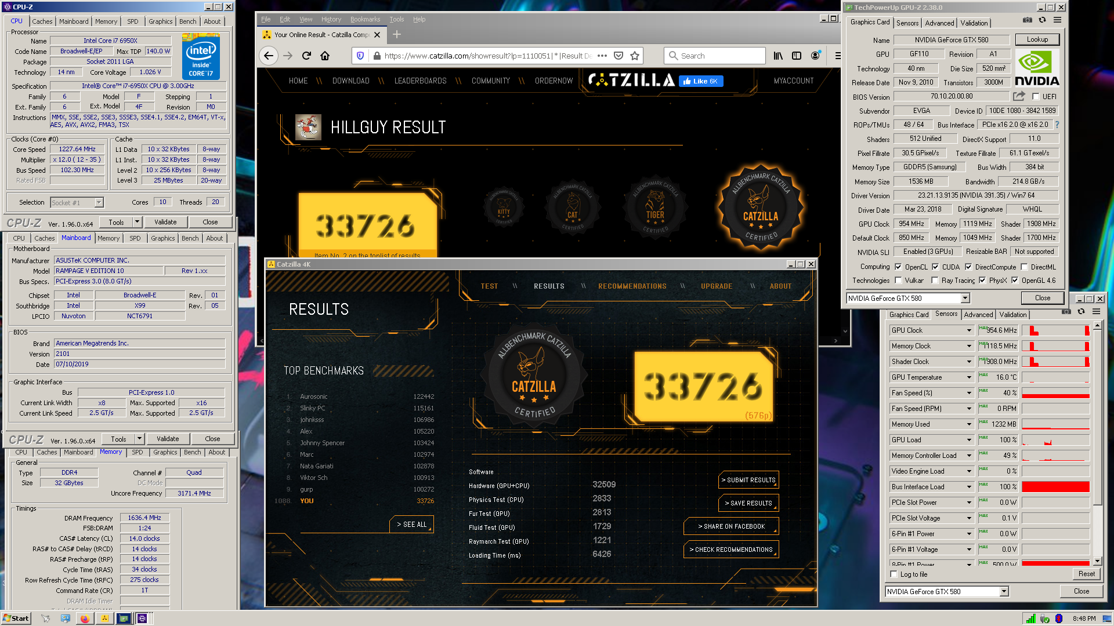Toggle the CUDA checkbox
1114x626 pixels.
[x=935, y=267]
